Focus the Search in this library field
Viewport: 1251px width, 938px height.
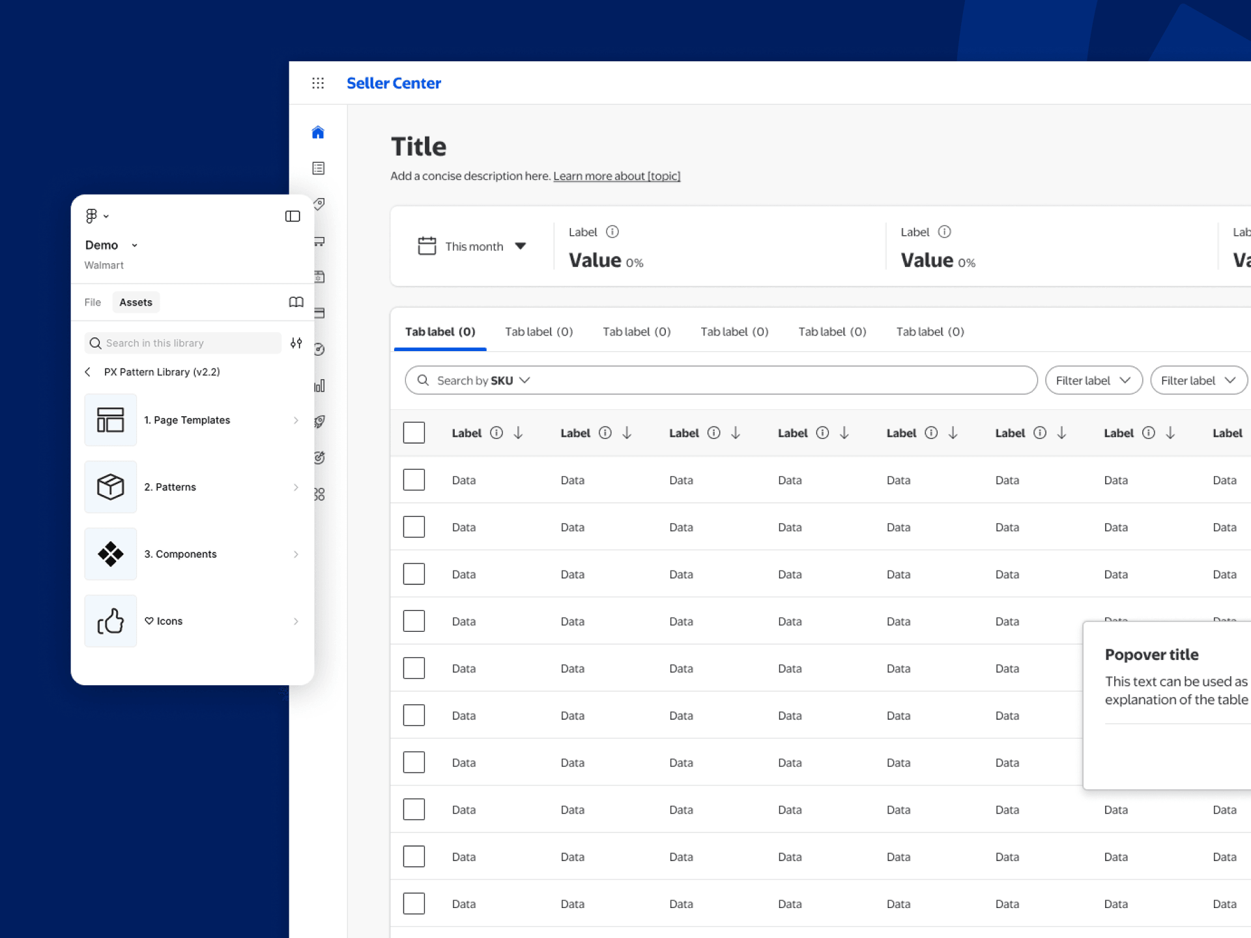[183, 343]
